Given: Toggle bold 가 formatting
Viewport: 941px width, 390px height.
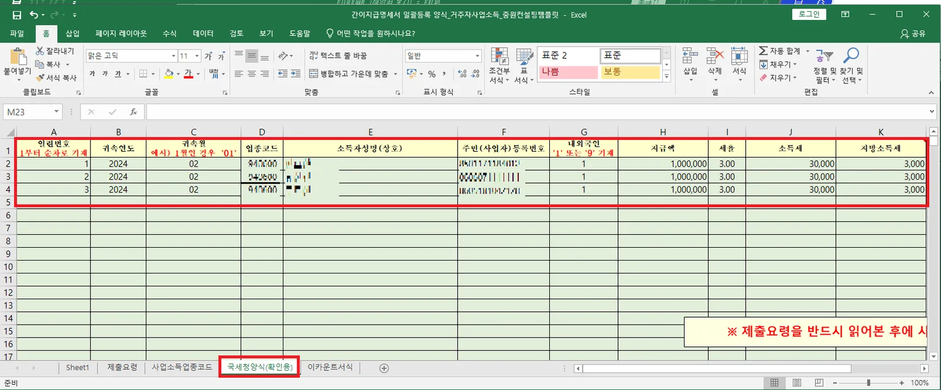Looking at the screenshot, I should tap(92, 74).
